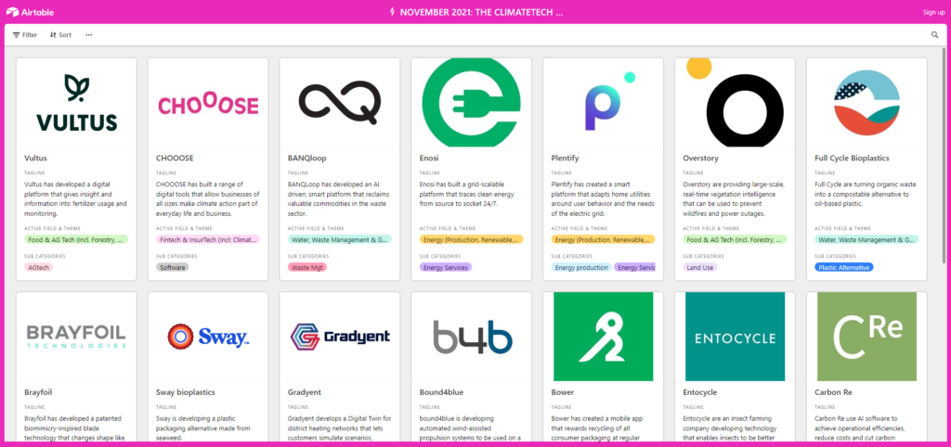951x447 pixels.
Task: Click the Land Use sub category tag
Action: pos(699,267)
